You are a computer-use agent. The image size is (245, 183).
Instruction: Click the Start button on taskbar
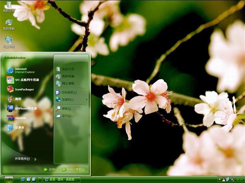pyautogui.click(x=9, y=180)
